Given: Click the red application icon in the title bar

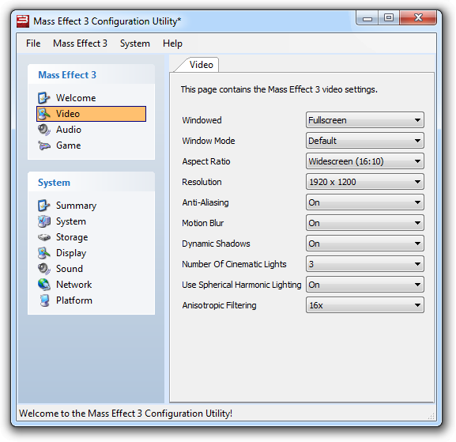Looking at the screenshot, I should [23, 21].
